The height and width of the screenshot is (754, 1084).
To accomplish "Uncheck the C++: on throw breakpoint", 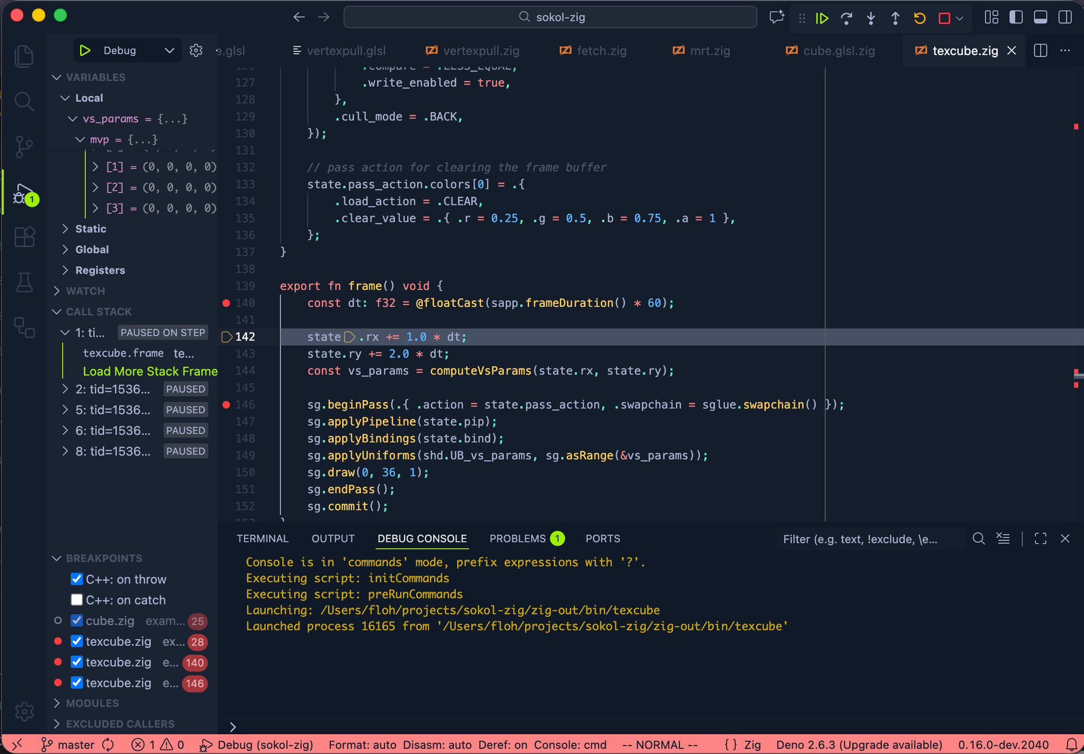I will 77,579.
